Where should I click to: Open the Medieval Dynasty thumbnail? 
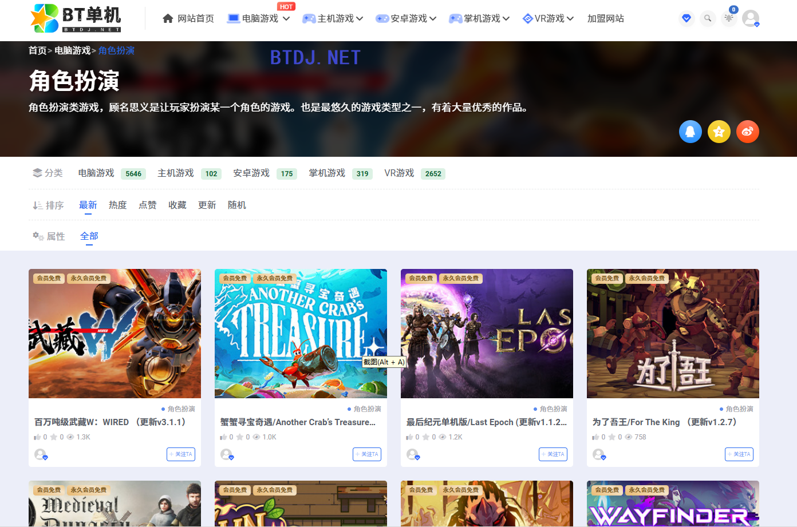pyautogui.click(x=115, y=504)
